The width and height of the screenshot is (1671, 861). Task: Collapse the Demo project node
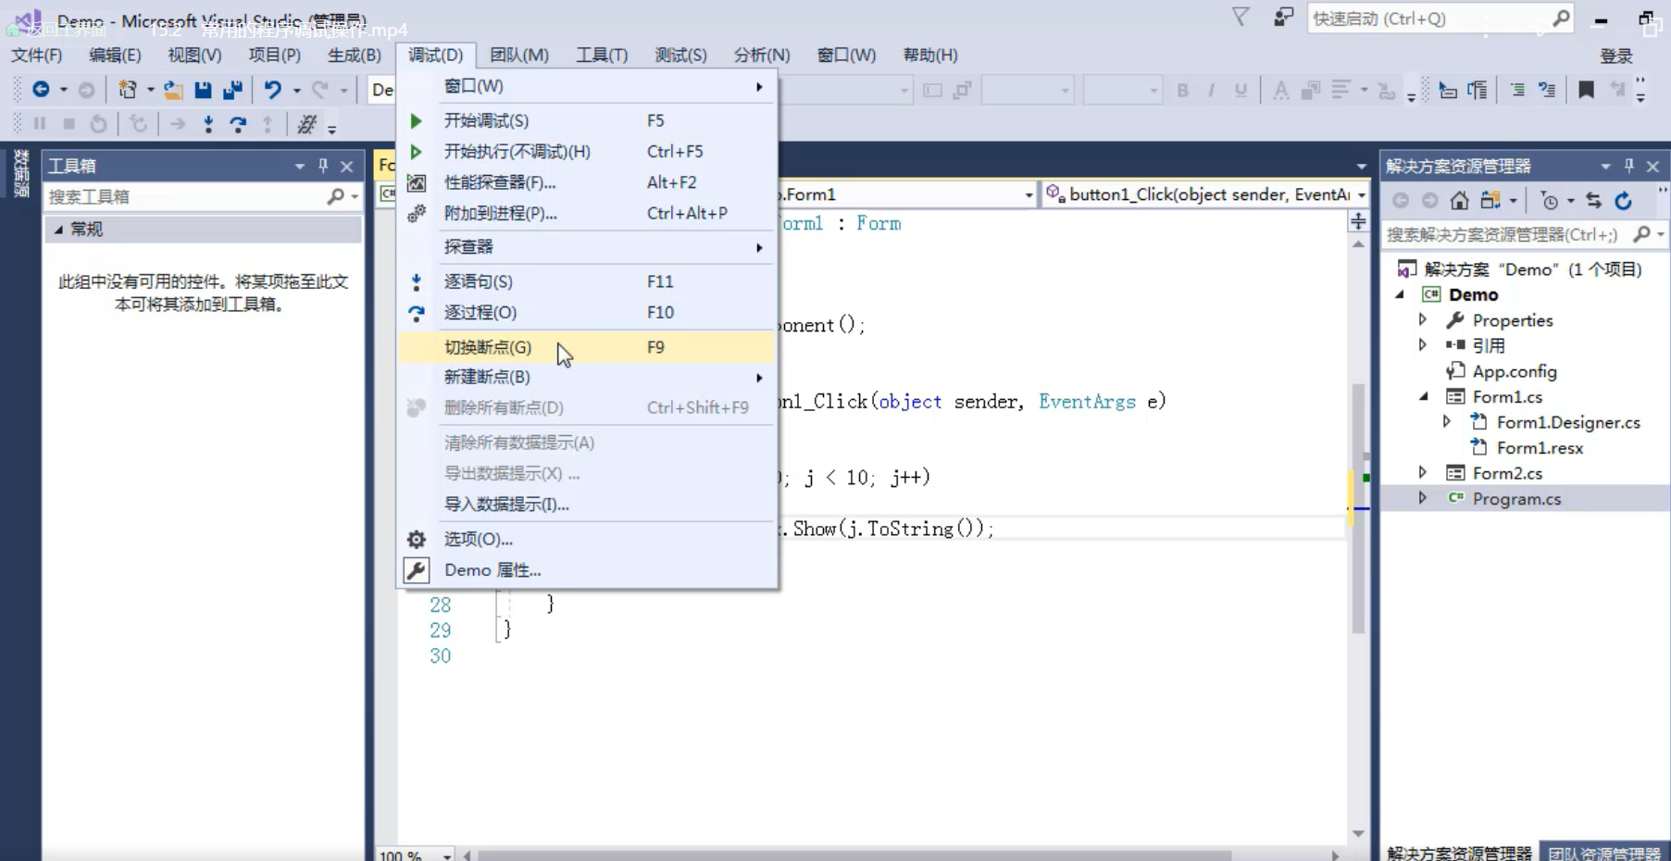pos(1401,294)
